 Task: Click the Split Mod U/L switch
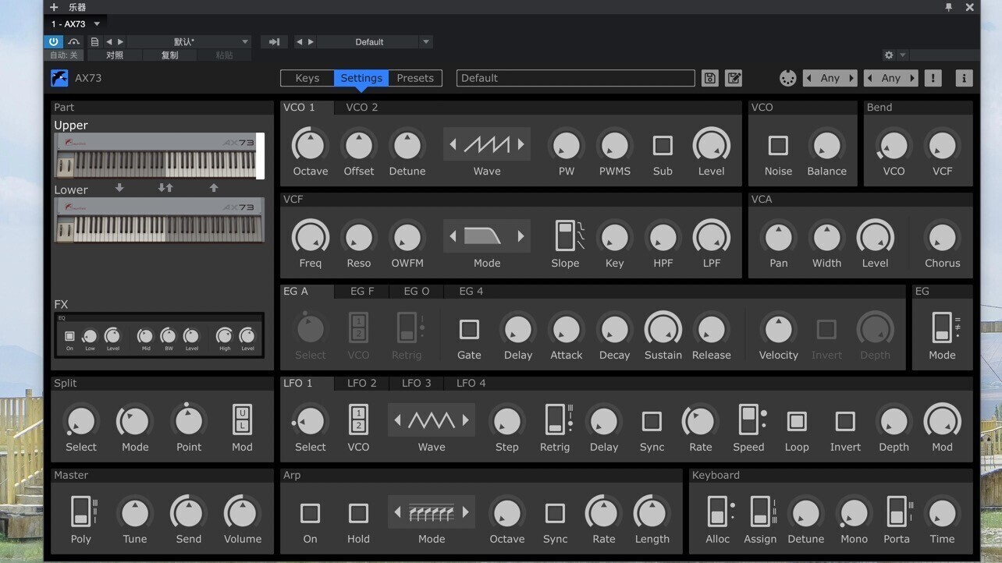coord(242,420)
